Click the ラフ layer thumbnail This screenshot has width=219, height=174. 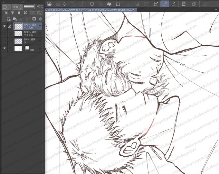[18, 41]
